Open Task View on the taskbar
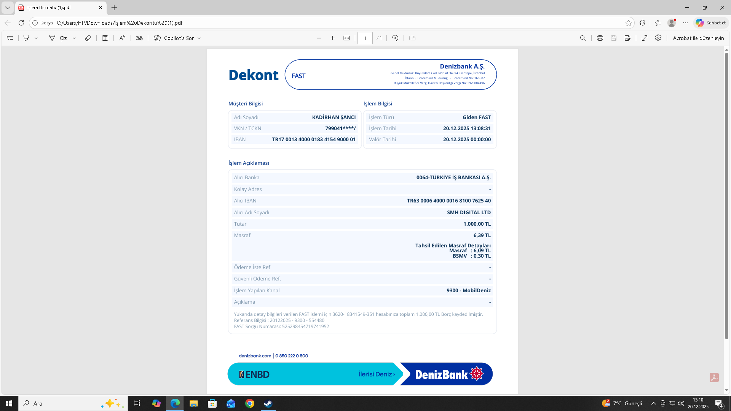Screen dimensions: 731x411 137,403
